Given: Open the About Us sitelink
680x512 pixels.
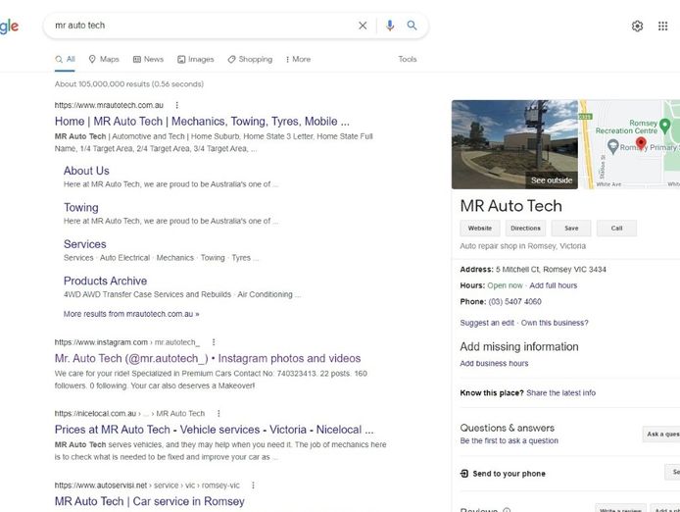Looking at the screenshot, I should (x=86, y=171).
